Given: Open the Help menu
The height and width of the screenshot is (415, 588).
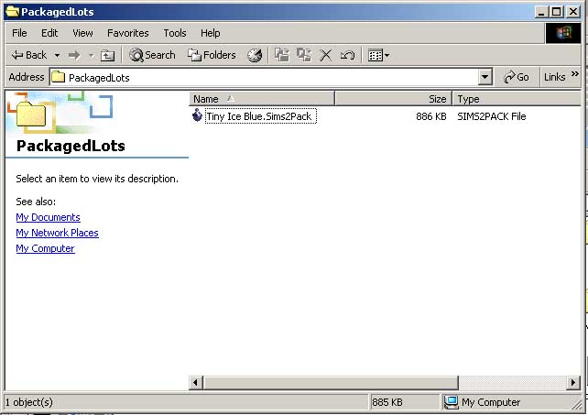Looking at the screenshot, I should pyautogui.click(x=210, y=33).
